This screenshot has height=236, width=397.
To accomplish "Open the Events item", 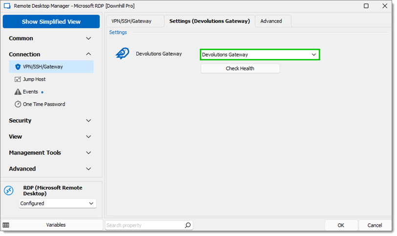I will coord(30,92).
